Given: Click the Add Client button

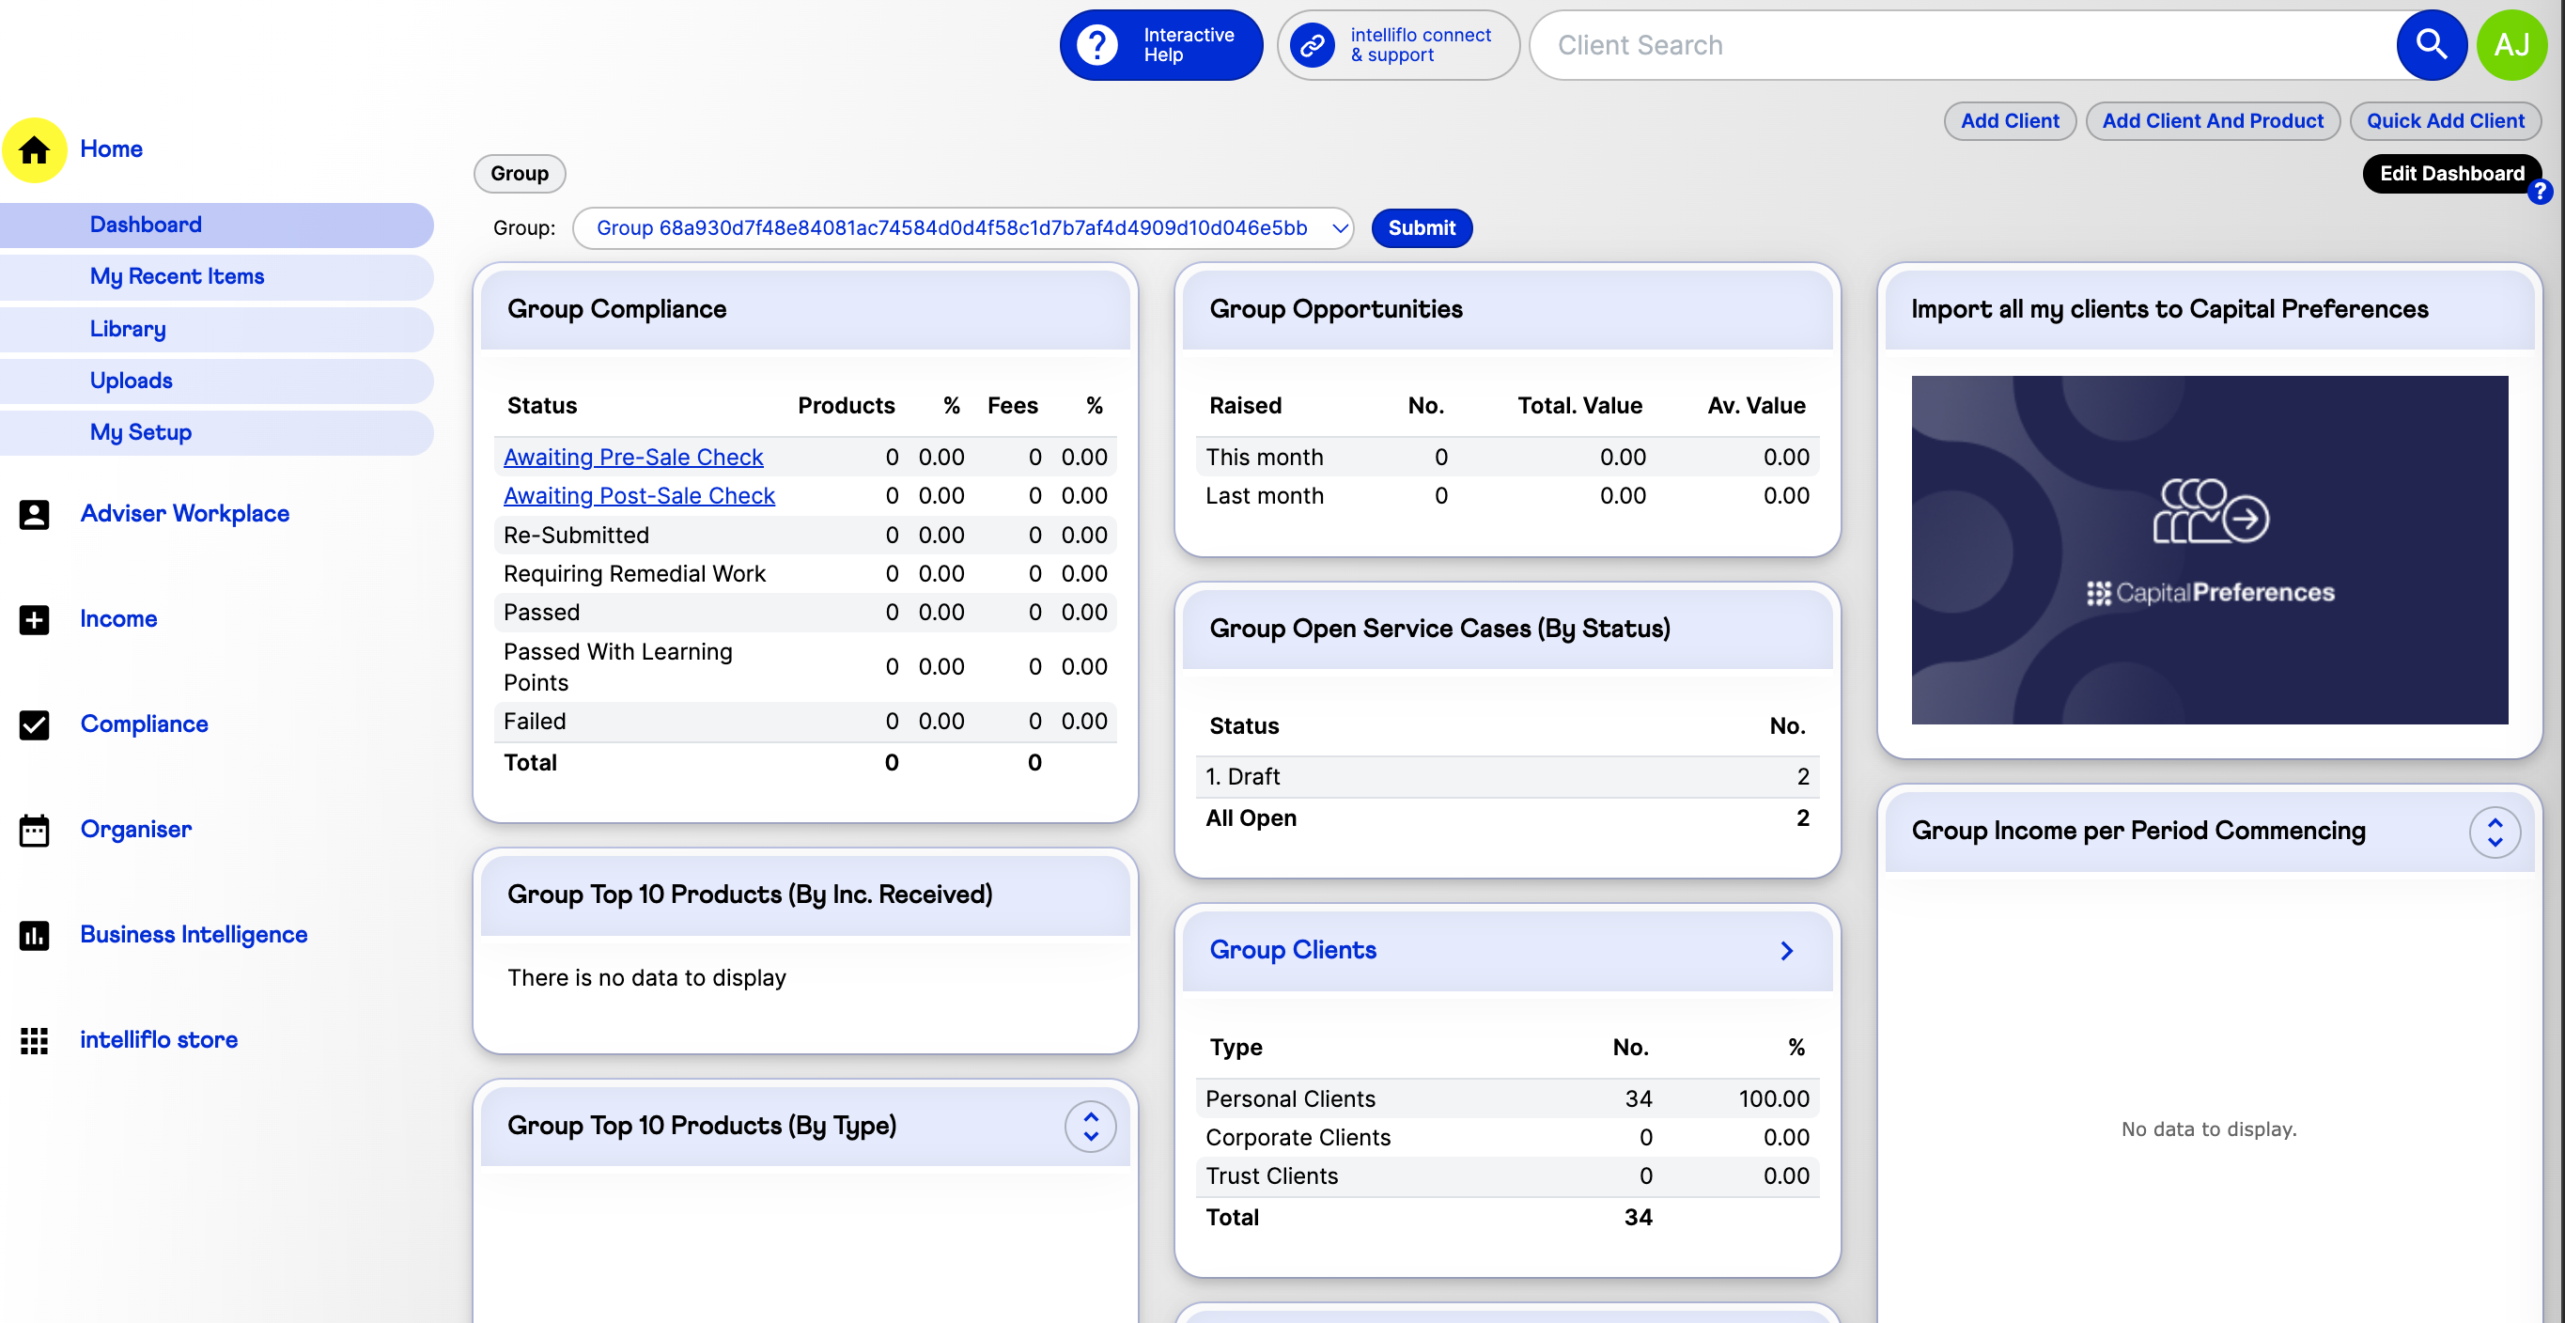Looking at the screenshot, I should 2010,121.
